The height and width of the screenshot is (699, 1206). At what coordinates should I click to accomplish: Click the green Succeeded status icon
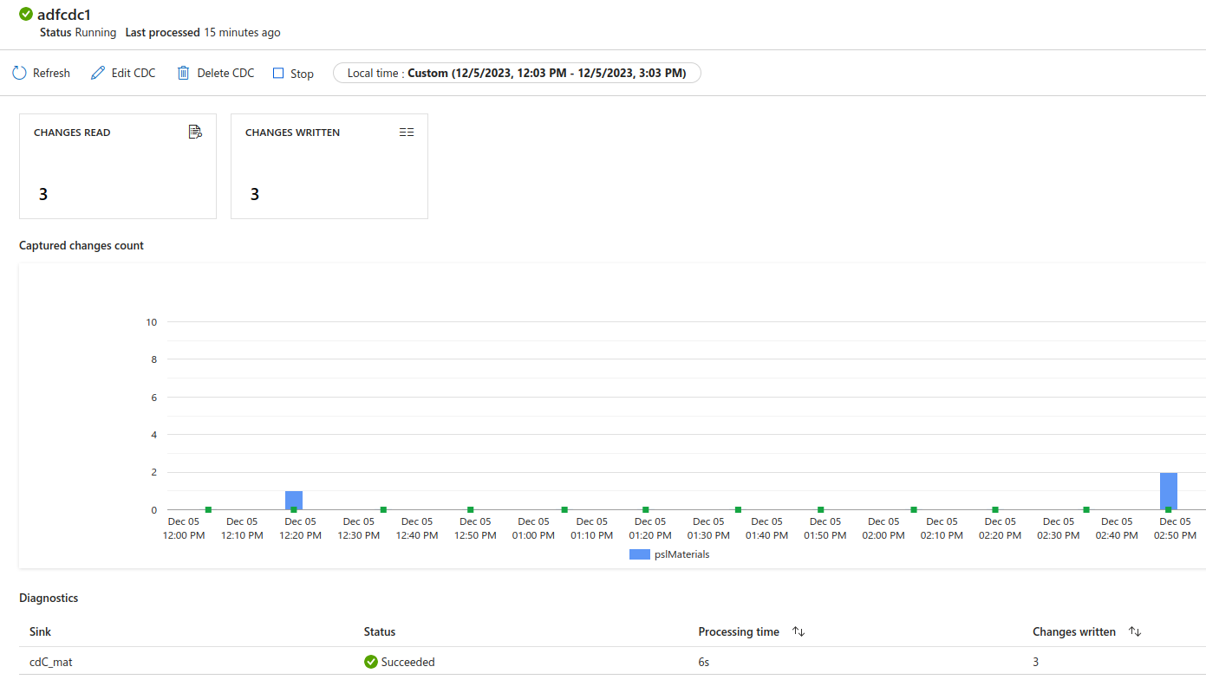tap(371, 662)
